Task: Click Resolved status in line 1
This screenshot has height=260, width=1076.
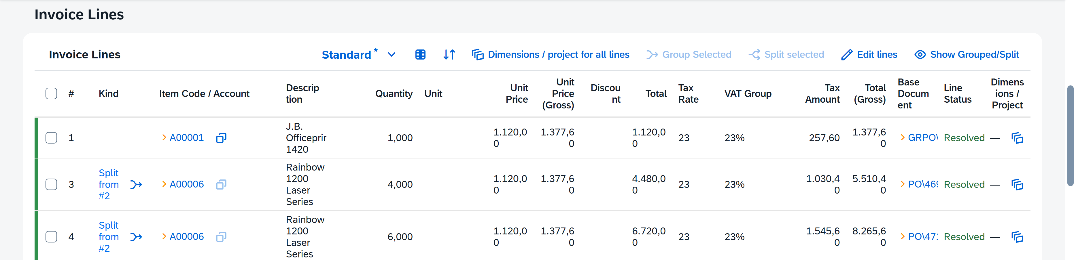Action: [964, 138]
